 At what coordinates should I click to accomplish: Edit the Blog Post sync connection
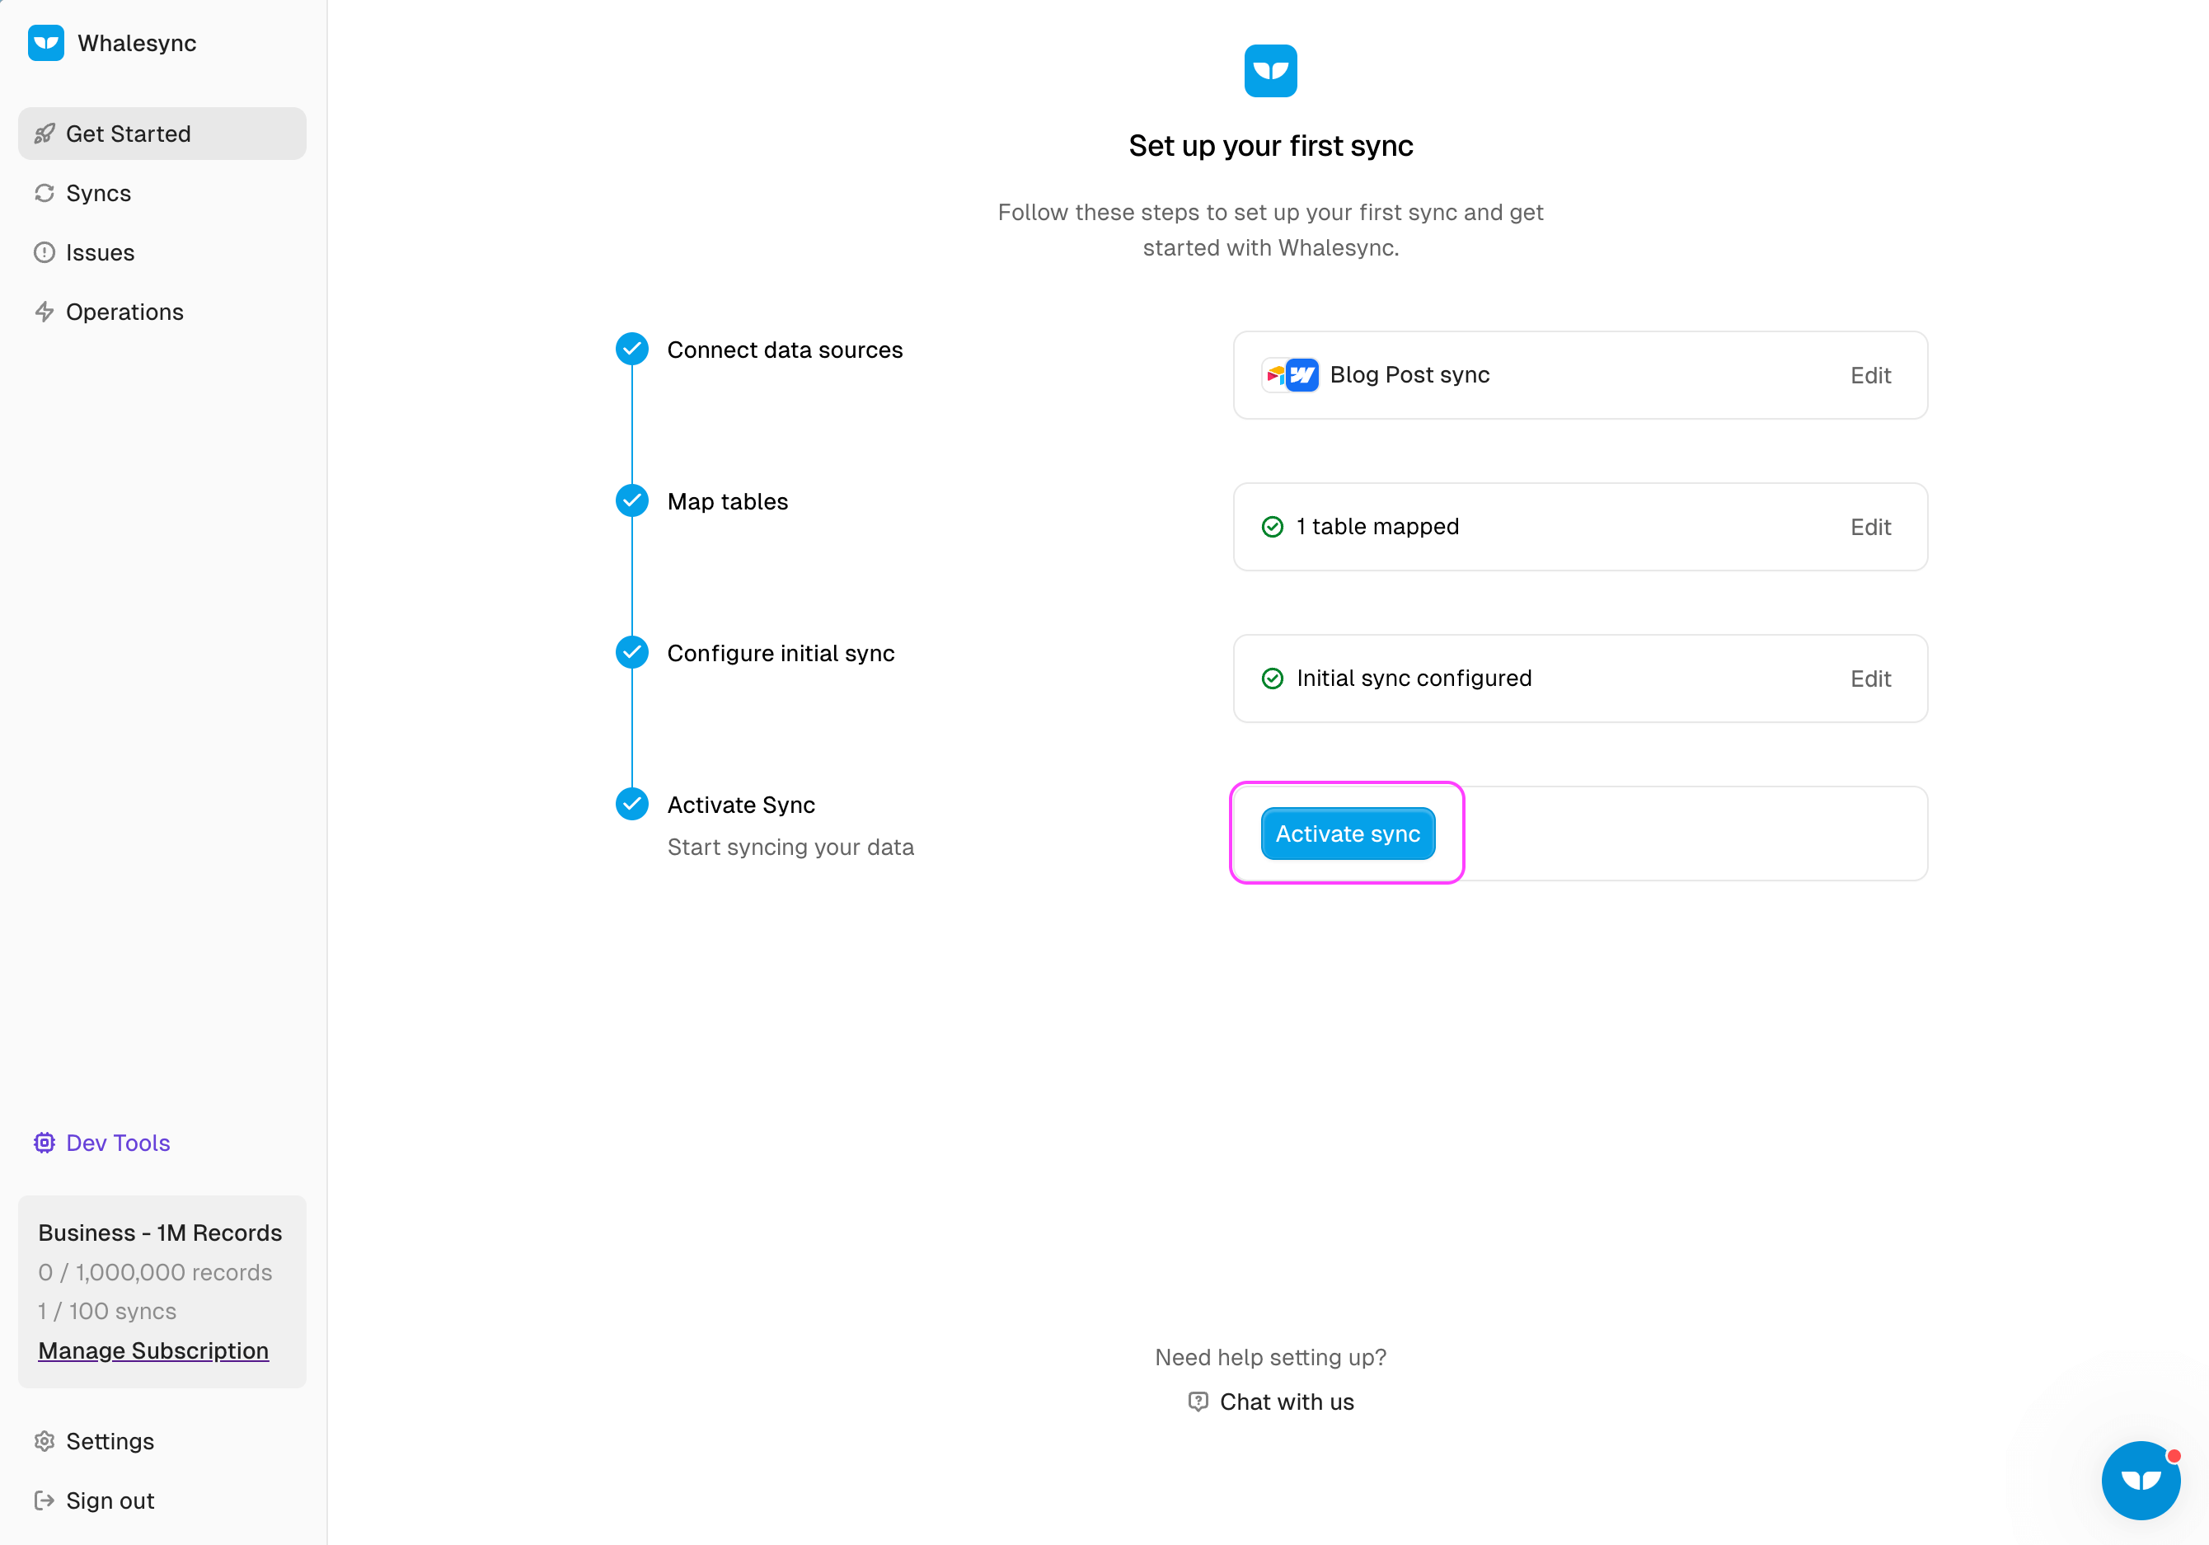point(1869,375)
